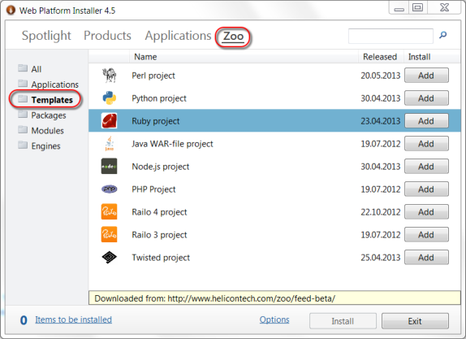466x339 pixels.
Task: Open the Options link
Action: [x=274, y=319]
